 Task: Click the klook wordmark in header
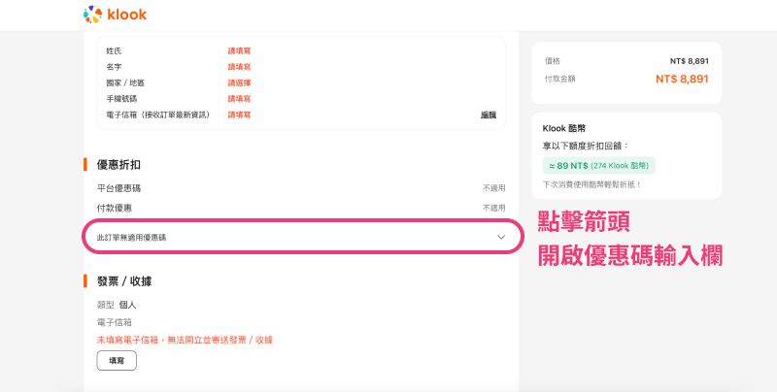[127, 15]
